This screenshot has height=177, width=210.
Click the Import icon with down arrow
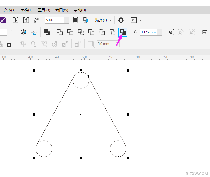tap(16, 20)
